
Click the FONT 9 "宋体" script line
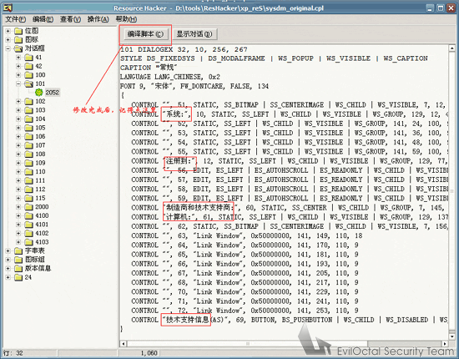pyautogui.click(x=194, y=86)
